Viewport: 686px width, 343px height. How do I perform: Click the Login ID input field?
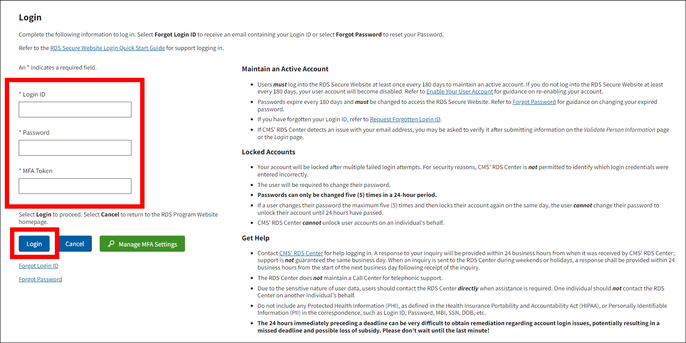tap(75, 110)
